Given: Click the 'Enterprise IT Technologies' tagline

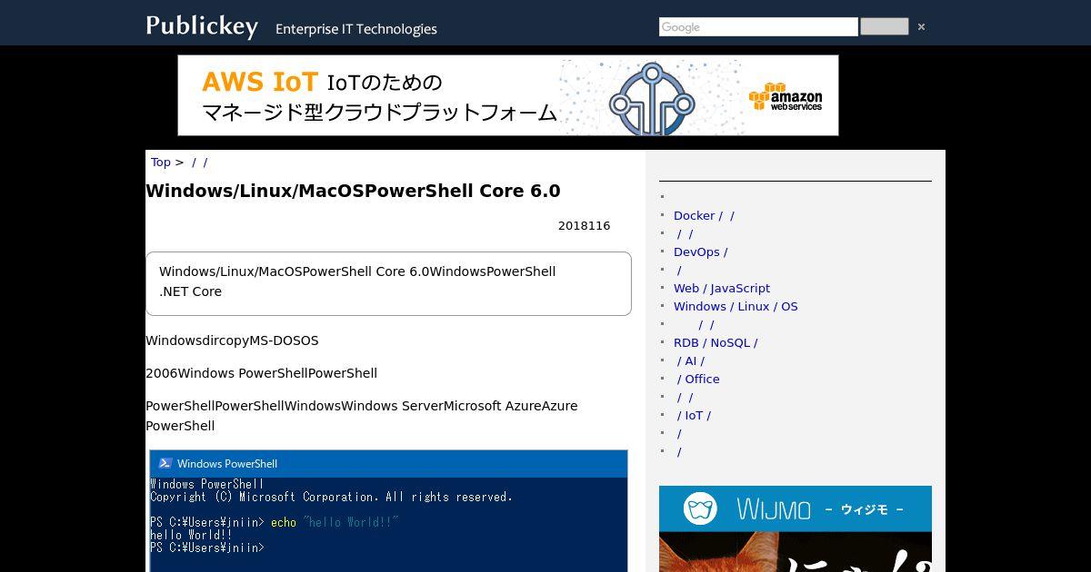Looking at the screenshot, I should [356, 29].
